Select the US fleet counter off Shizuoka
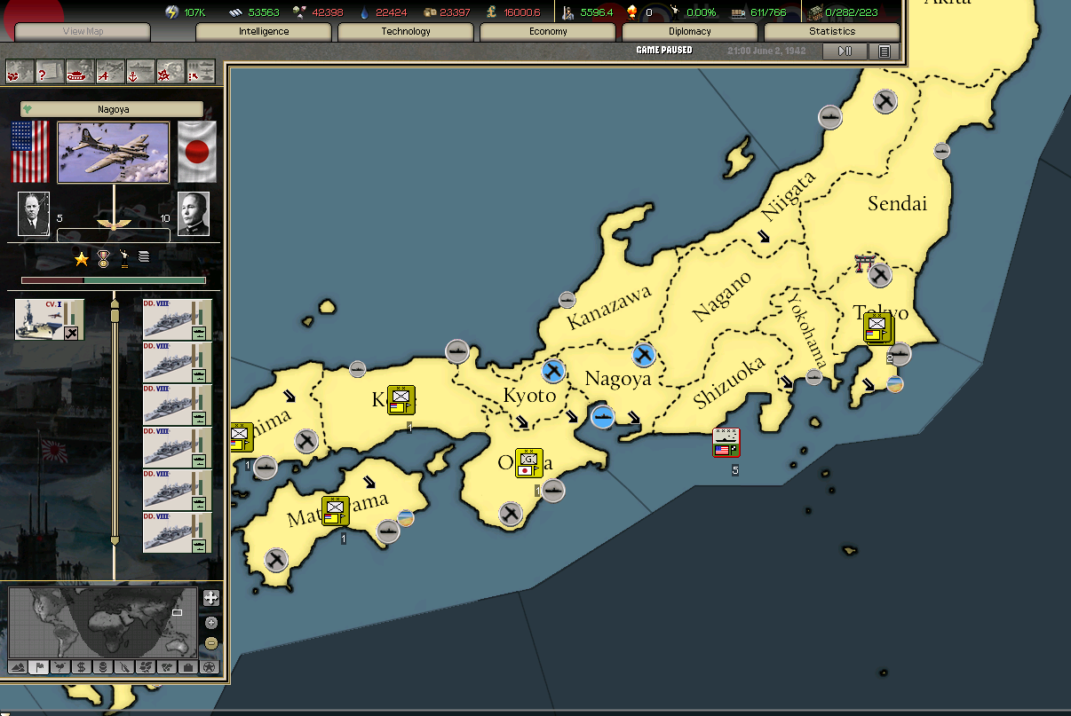Image resolution: width=1071 pixels, height=716 pixels. pyautogui.click(x=726, y=442)
